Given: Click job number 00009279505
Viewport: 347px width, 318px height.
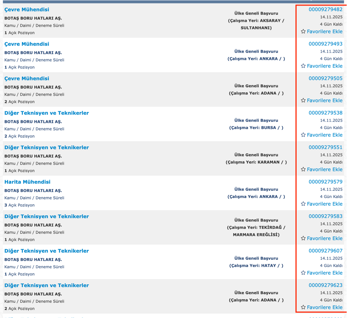Looking at the screenshot, I should point(325,79).
